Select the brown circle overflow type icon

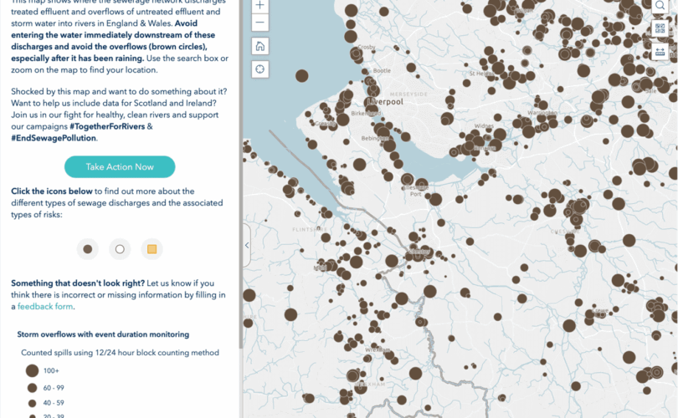[88, 249]
